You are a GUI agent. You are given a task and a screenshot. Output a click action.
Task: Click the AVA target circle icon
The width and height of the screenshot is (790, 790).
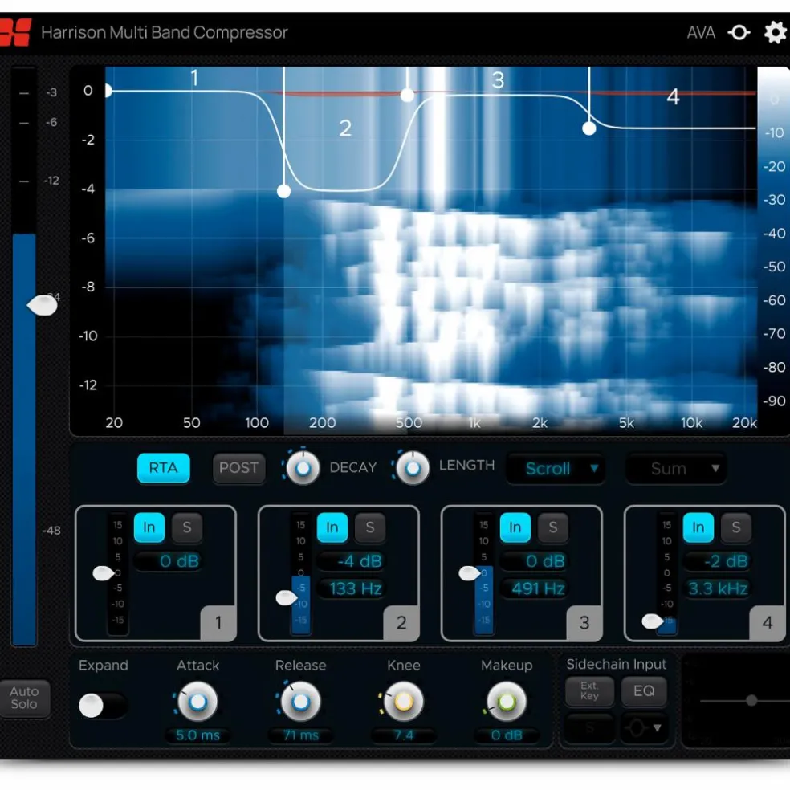click(x=739, y=33)
